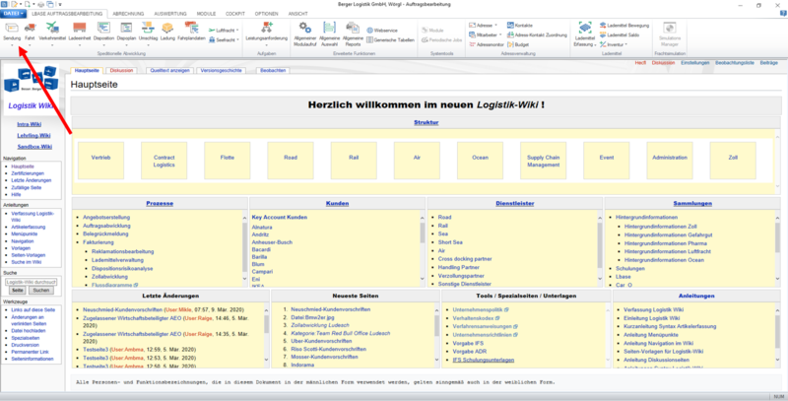The height and width of the screenshot is (401, 788).
Task: Open the Allgemeine Auswahl icon
Action: tap(329, 28)
